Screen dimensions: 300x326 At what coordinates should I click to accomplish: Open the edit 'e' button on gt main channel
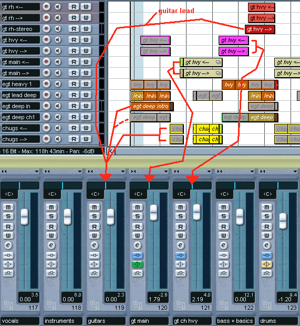(137, 245)
